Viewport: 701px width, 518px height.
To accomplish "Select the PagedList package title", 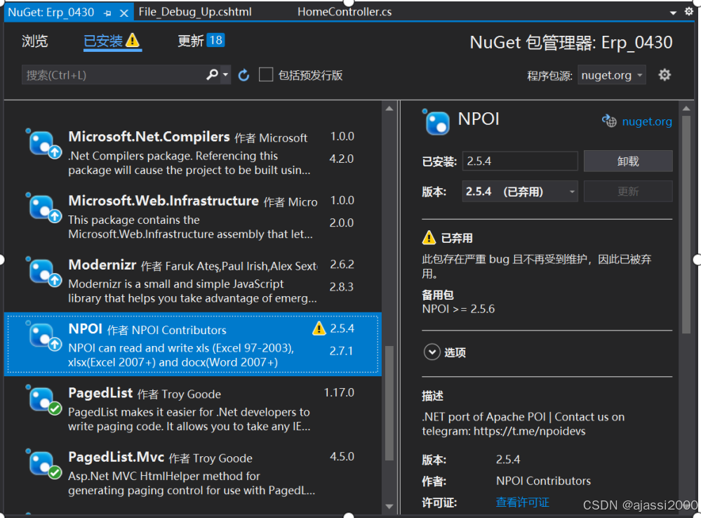I will pyautogui.click(x=100, y=393).
